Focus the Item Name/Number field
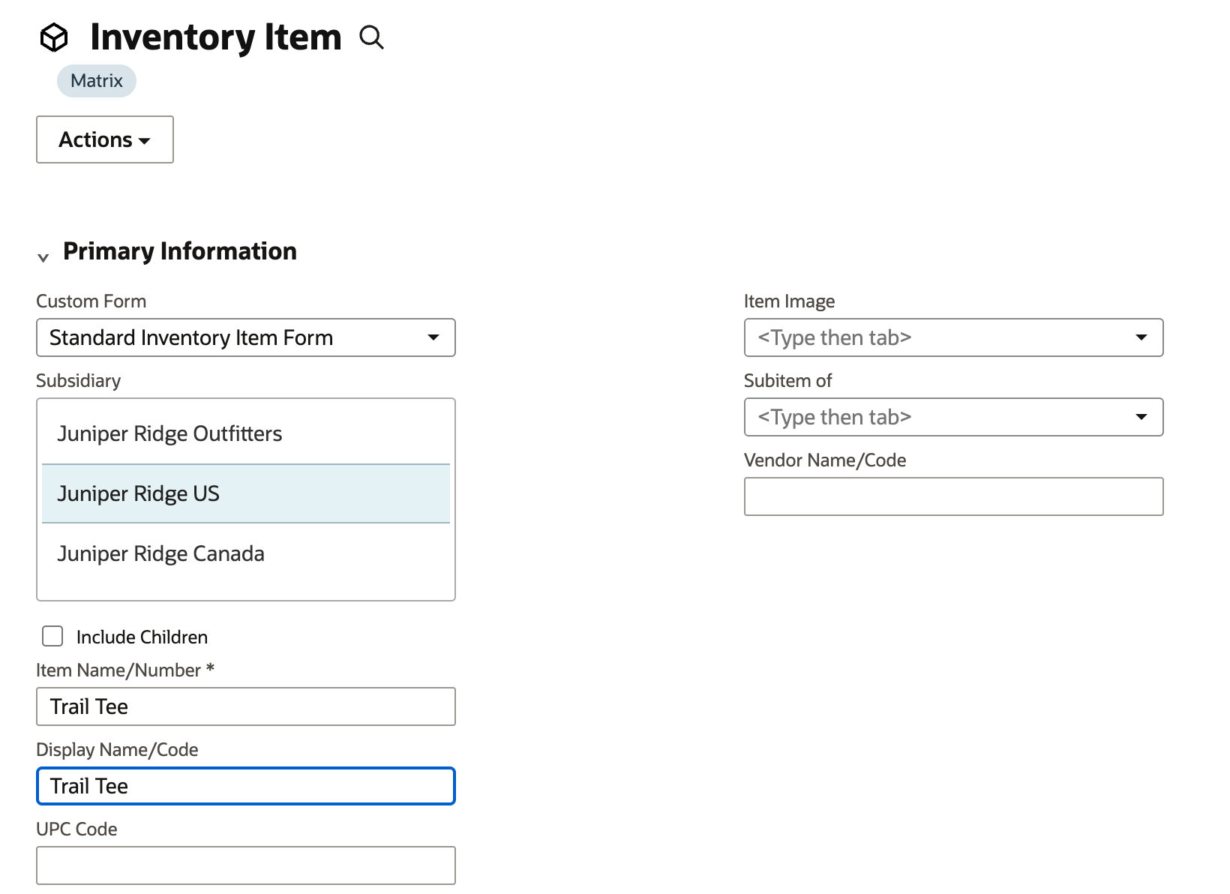The width and height of the screenshot is (1230, 894). pos(246,706)
